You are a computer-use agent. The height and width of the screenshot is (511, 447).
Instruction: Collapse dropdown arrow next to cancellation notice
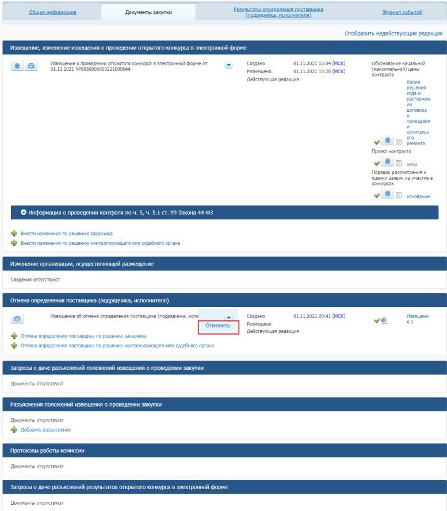[x=229, y=317]
